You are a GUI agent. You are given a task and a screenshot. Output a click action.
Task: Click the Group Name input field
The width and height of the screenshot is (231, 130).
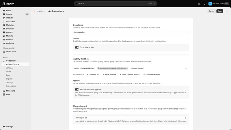tap(131, 32)
